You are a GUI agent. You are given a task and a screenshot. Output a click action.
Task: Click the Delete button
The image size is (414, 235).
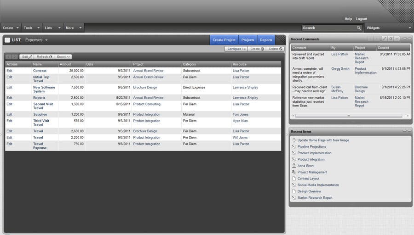point(276,49)
